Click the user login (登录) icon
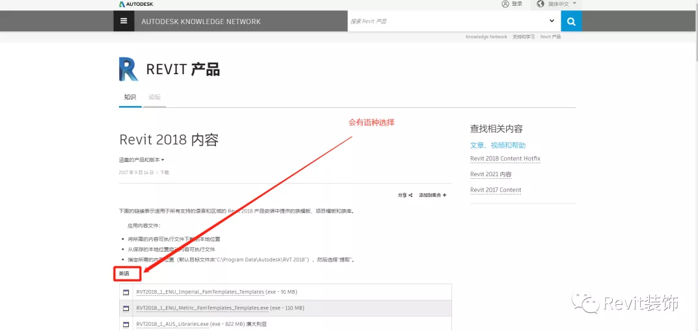This screenshot has height=331, width=698. click(x=505, y=4)
